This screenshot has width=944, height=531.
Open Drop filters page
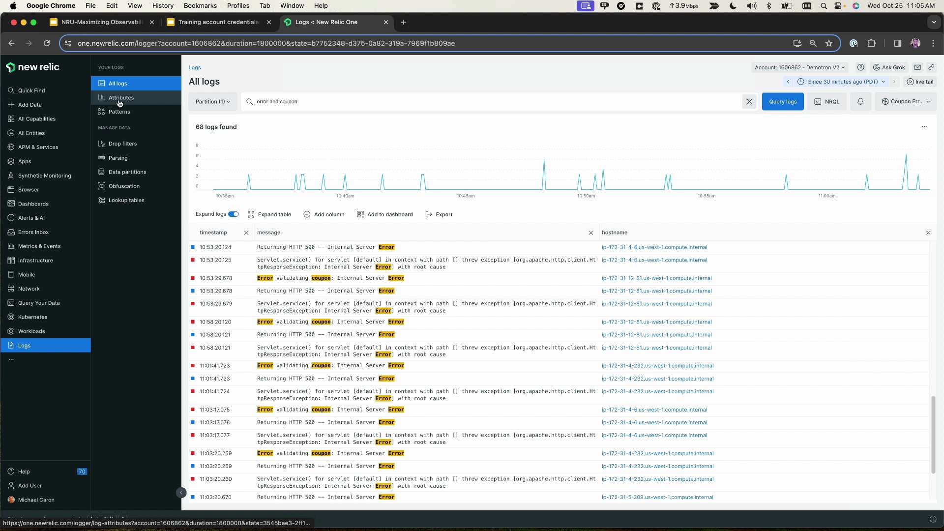(x=122, y=144)
